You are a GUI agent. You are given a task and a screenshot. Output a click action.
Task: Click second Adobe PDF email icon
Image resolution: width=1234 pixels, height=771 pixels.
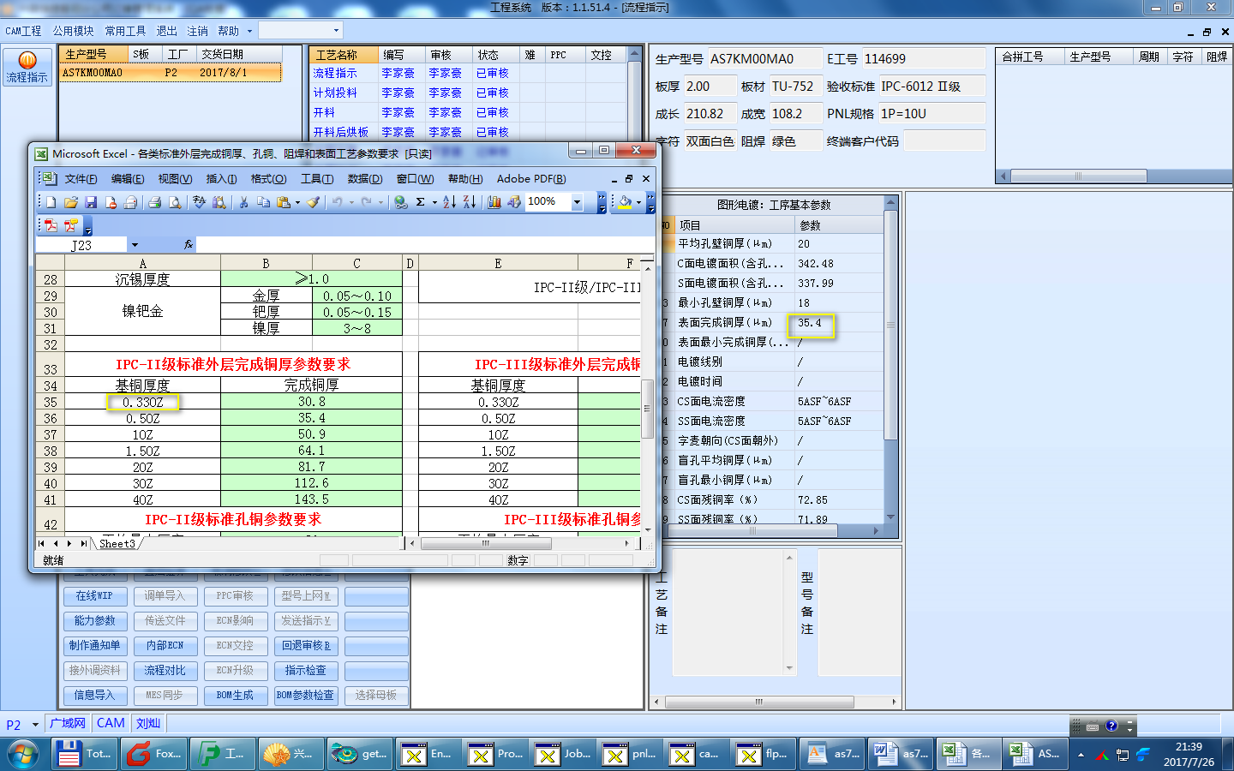tap(70, 225)
